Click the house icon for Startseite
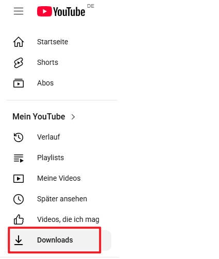 pyautogui.click(x=19, y=42)
